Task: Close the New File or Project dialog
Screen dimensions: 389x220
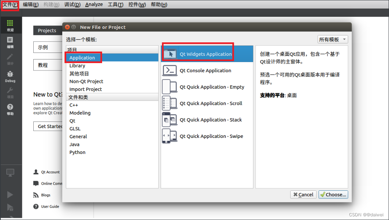Action: pyautogui.click(x=67, y=27)
